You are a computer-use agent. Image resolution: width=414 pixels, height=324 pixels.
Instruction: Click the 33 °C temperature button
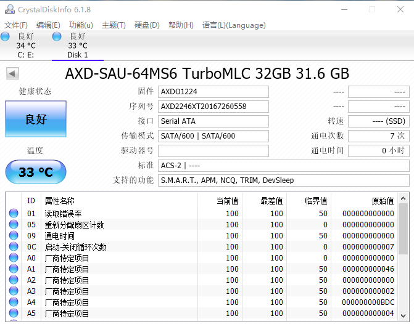(36, 172)
